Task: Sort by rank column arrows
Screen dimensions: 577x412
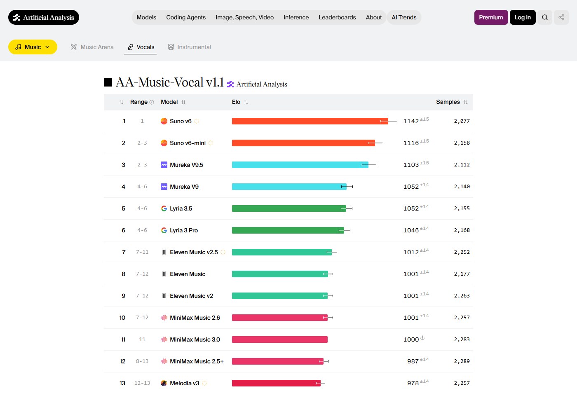Action: pyautogui.click(x=121, y=102)
